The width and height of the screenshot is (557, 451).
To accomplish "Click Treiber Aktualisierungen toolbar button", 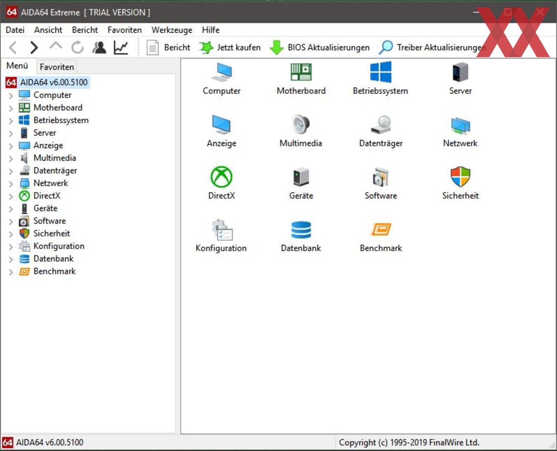I will 432,48.
